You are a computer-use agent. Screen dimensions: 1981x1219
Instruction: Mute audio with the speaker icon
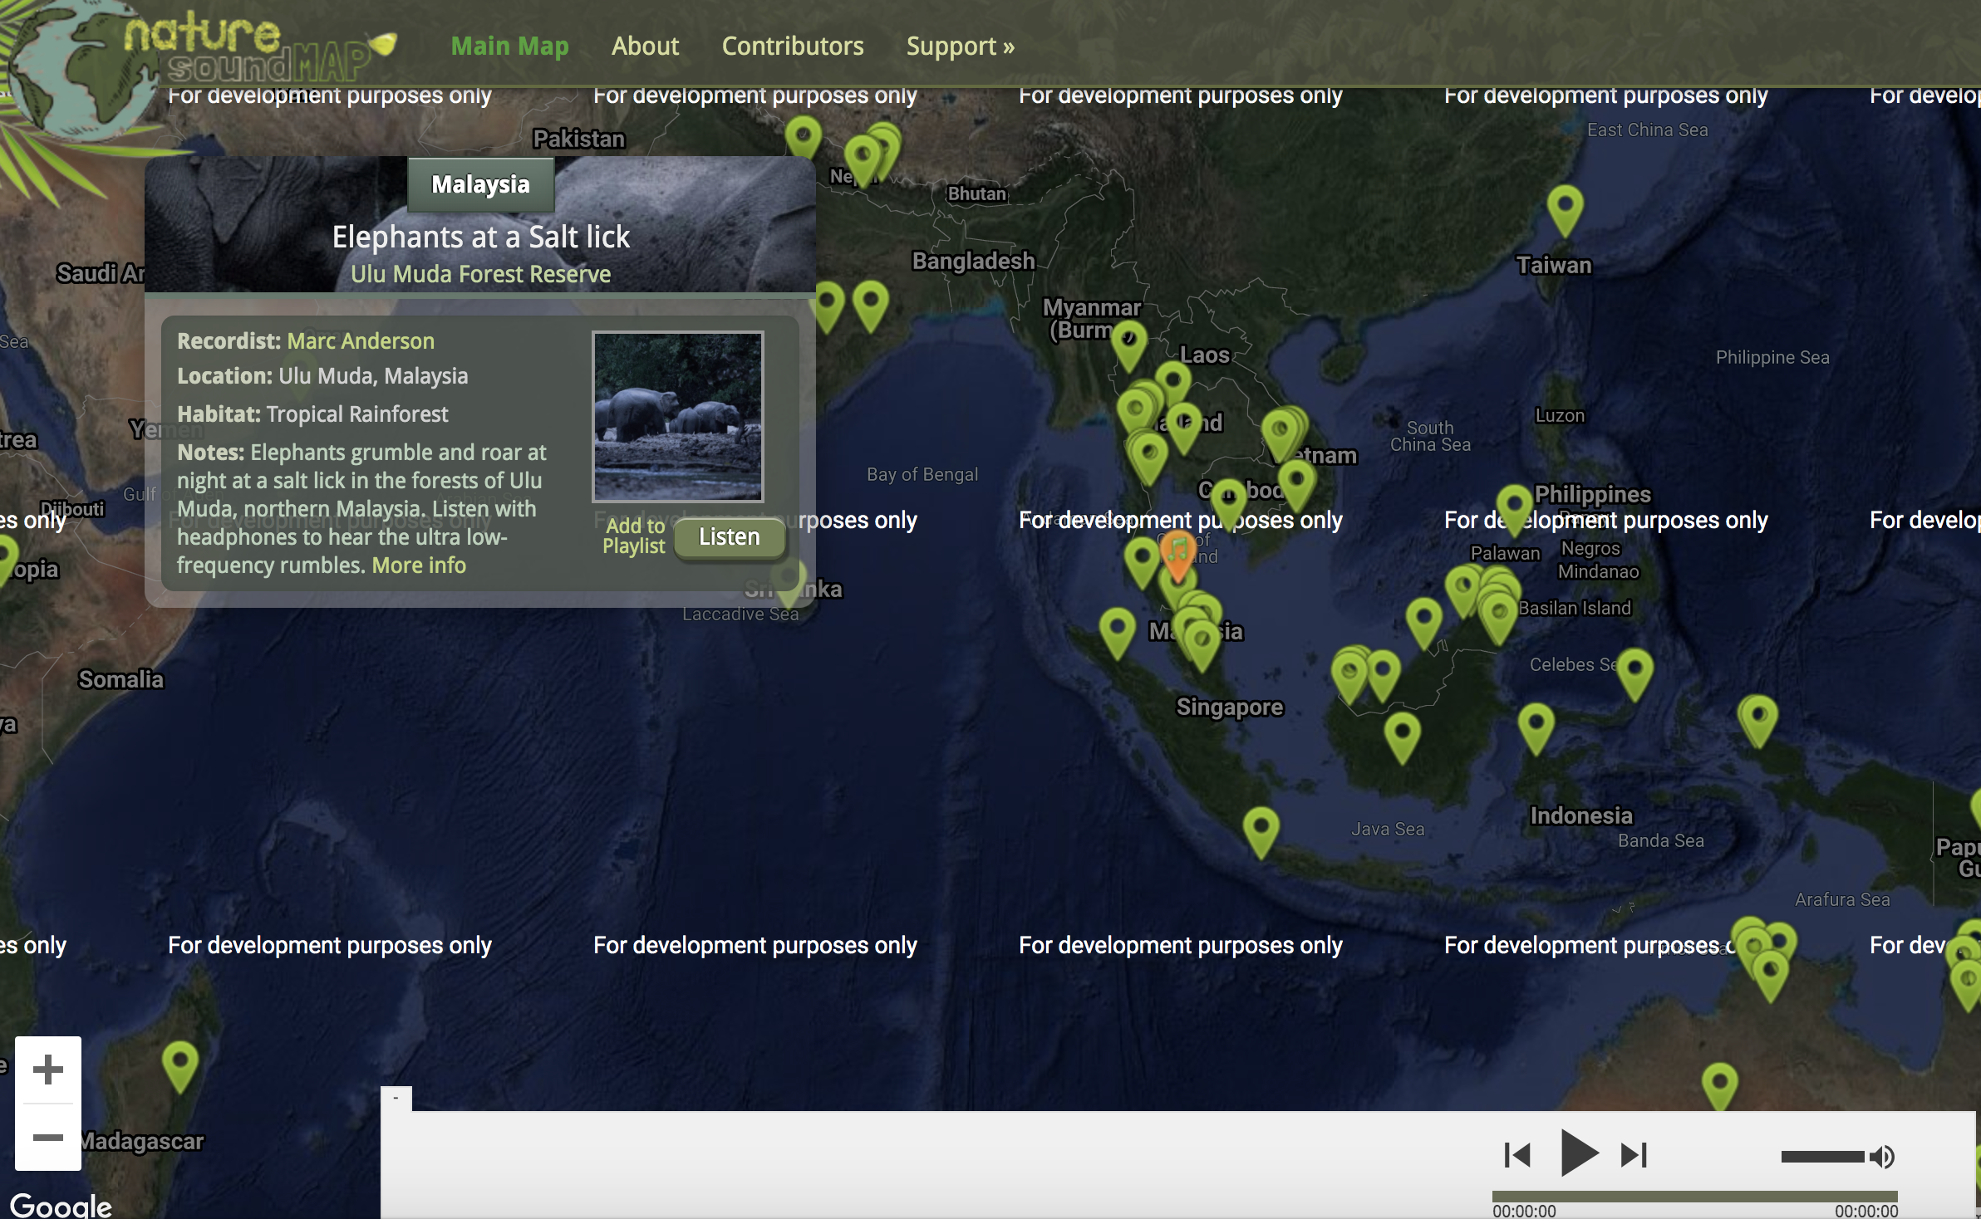click(1880, 1154)
